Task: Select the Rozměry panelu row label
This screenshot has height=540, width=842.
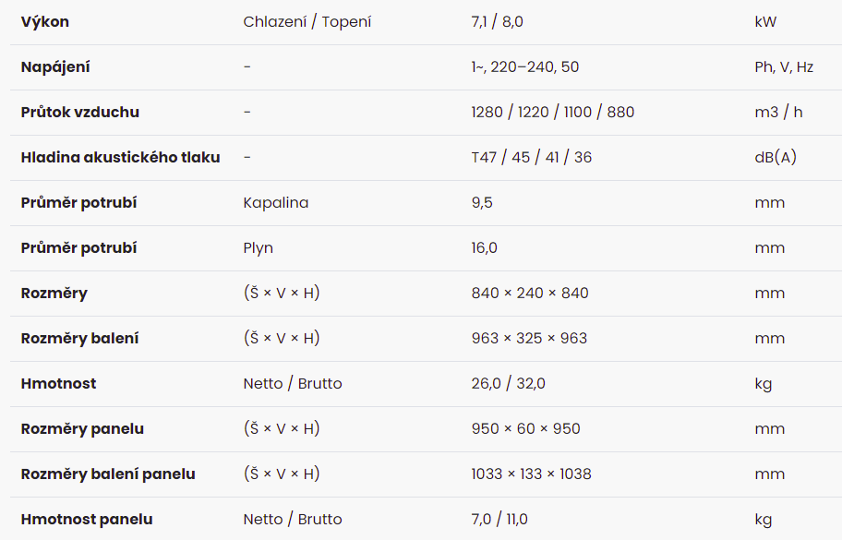Action: [83, 429]
